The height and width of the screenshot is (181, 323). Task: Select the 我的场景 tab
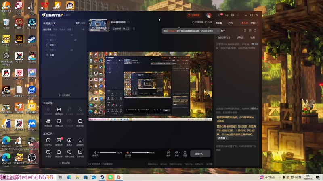click(x=47, y=29)
